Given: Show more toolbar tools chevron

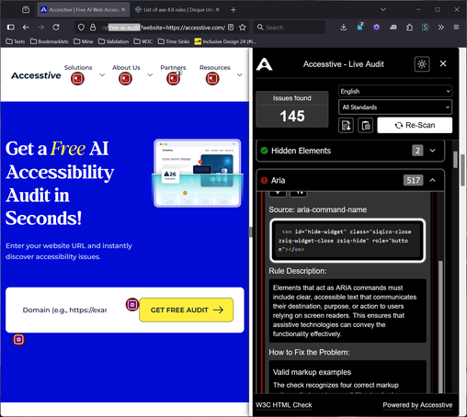Looking at the screenshot, I should 441,28.
